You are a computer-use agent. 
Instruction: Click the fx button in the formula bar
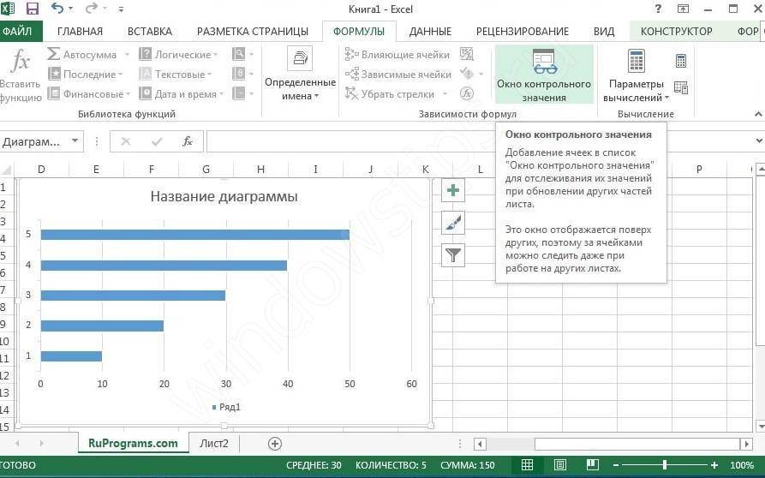(x=188, y=141)
